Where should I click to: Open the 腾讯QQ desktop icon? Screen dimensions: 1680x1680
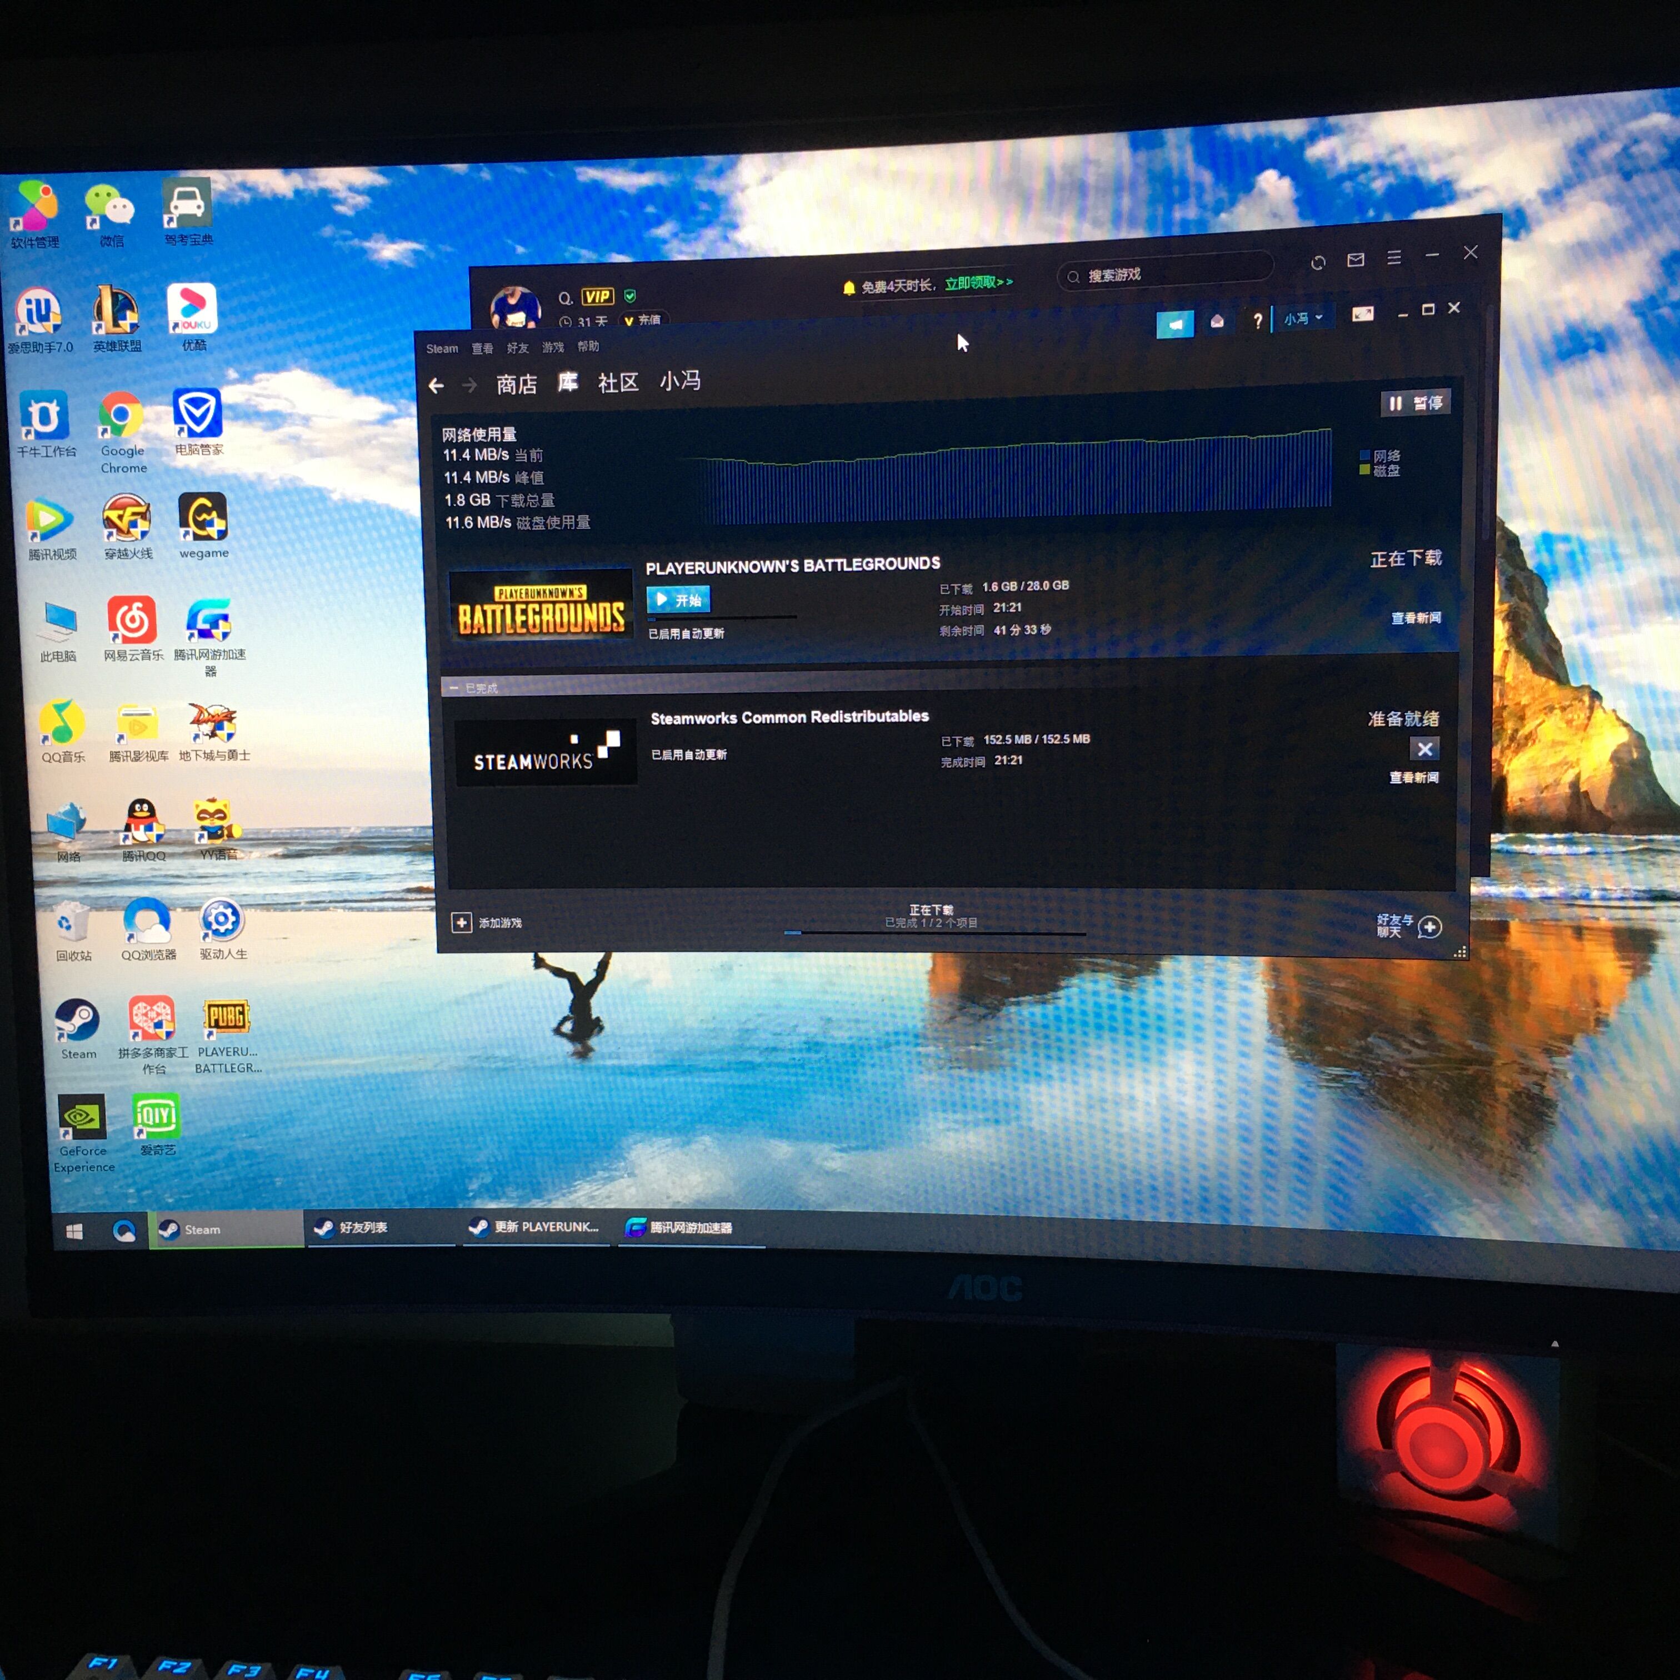(x=142, y=822)
